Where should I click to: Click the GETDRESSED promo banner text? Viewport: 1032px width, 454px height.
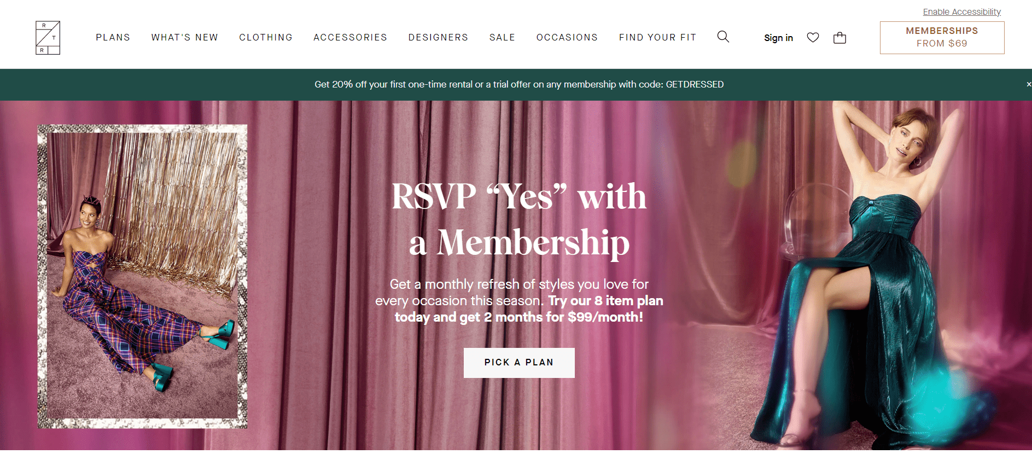tap(519, 84)
